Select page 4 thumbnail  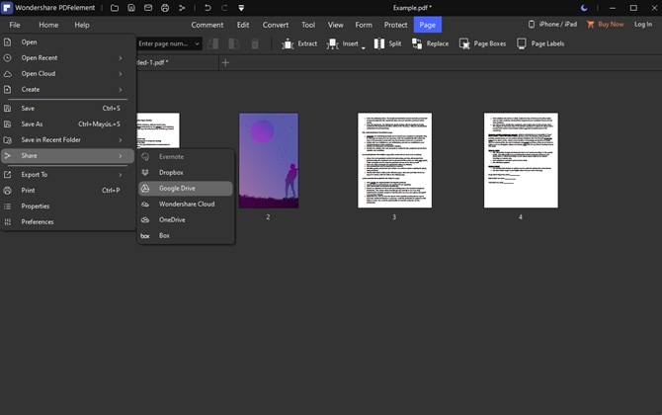tap(521, 160)
